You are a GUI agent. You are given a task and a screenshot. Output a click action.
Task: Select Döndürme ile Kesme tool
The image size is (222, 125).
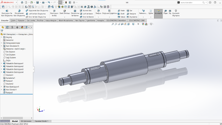75,13
